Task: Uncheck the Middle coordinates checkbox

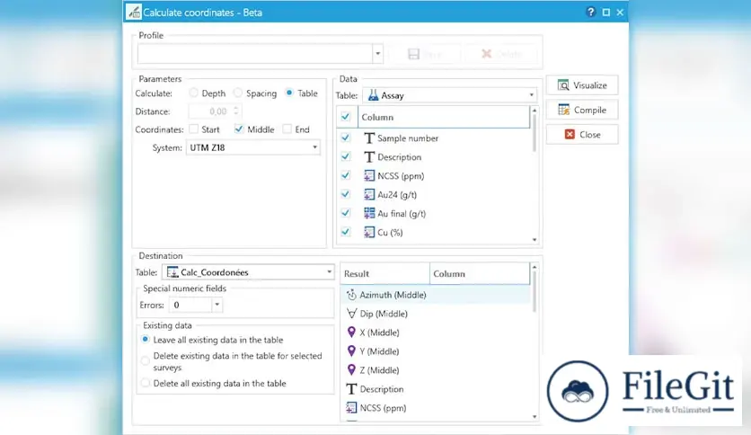Action: [x=239, y=129]
